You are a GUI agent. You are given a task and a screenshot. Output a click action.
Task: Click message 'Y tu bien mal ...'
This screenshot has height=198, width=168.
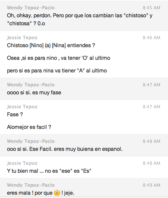49,171
